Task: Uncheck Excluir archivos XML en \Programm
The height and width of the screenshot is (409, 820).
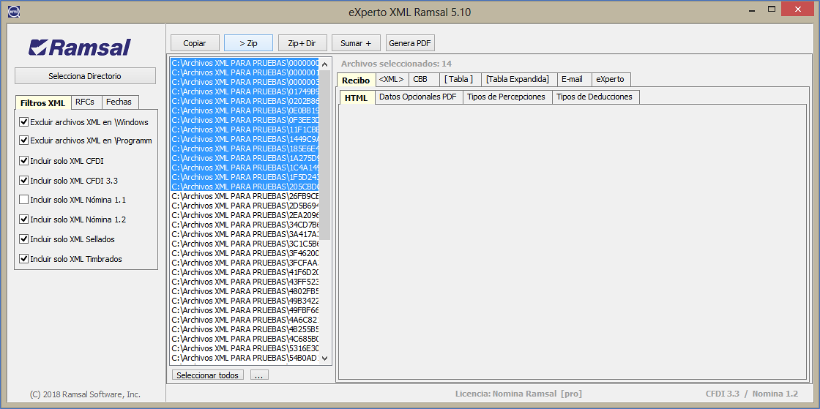Action: 23,140
